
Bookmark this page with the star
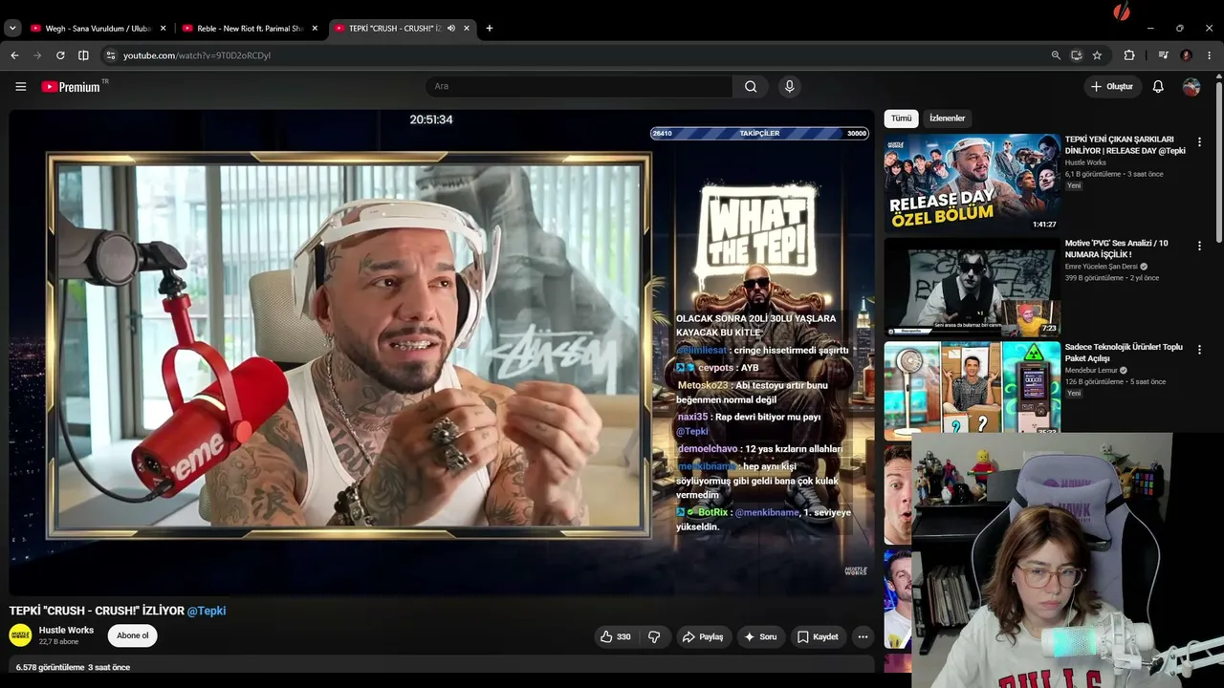pyautogui.click(x=1097, y=55)
